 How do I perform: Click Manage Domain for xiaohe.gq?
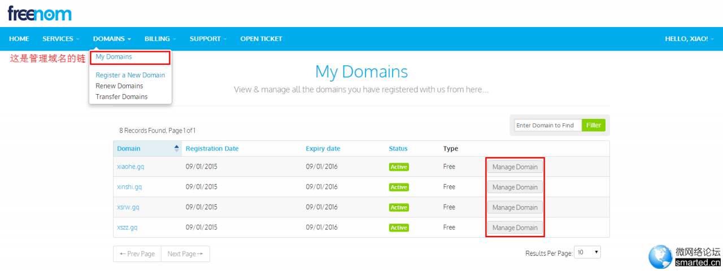[515, 167]
